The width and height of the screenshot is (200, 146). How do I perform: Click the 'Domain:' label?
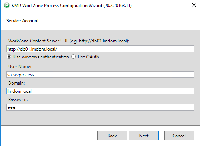(16, 83)
